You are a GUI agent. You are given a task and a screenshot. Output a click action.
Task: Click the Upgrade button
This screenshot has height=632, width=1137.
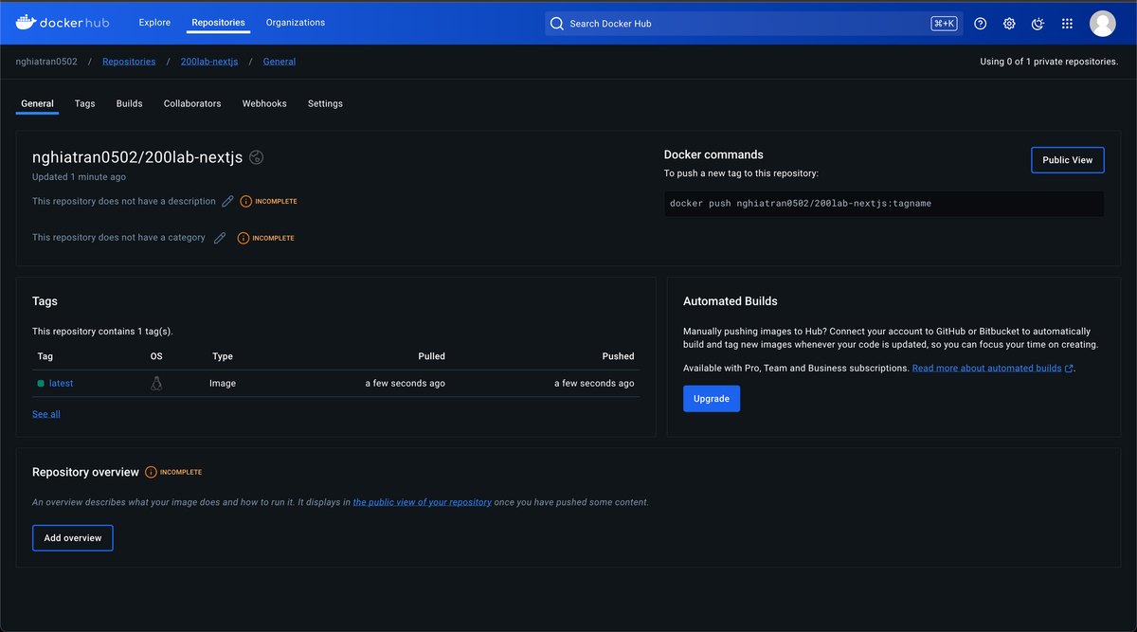pos(712,398)
